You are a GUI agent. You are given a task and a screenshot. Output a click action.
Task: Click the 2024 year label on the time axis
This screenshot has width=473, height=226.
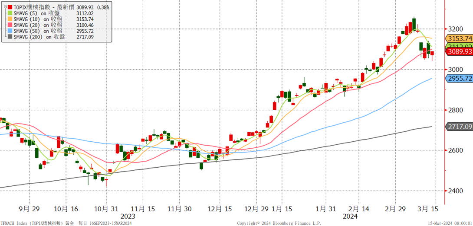pos(350,216)
